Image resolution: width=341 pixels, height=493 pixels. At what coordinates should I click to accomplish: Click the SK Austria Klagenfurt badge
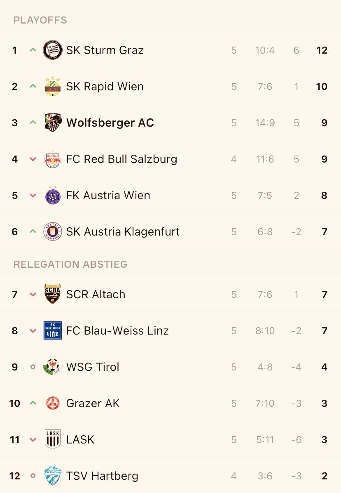coord(52,232)
